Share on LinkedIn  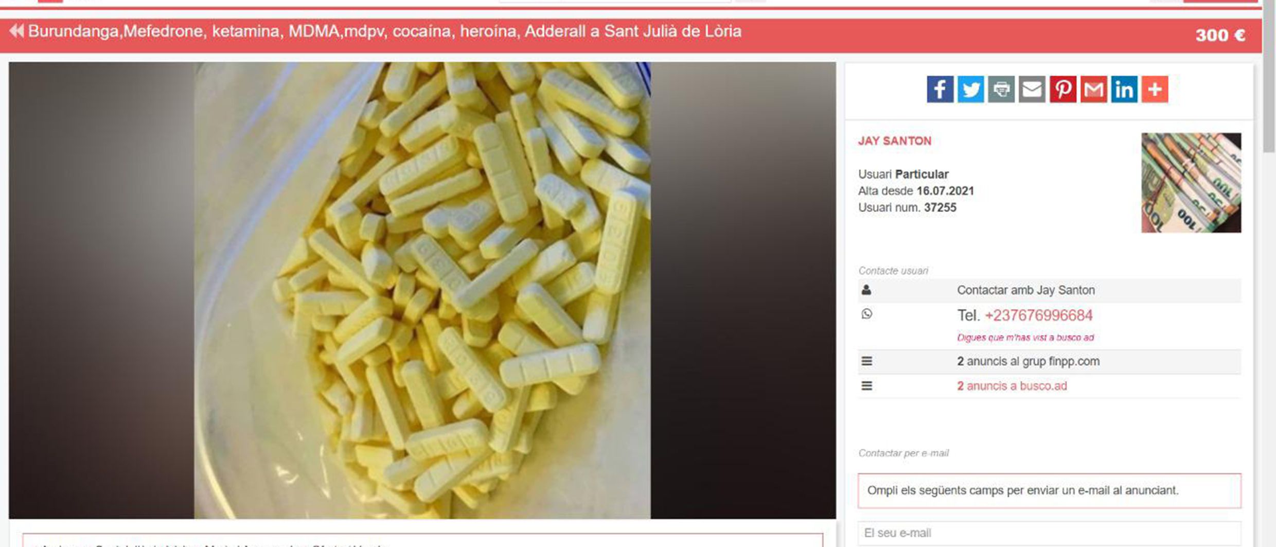(1124, 90)
